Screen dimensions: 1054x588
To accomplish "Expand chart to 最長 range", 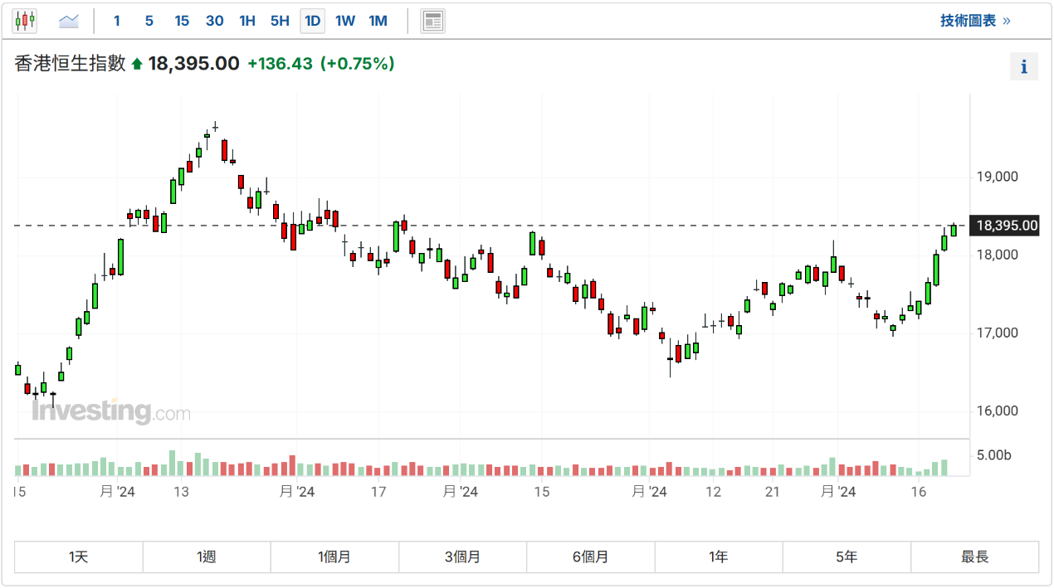I will point(974,557).
